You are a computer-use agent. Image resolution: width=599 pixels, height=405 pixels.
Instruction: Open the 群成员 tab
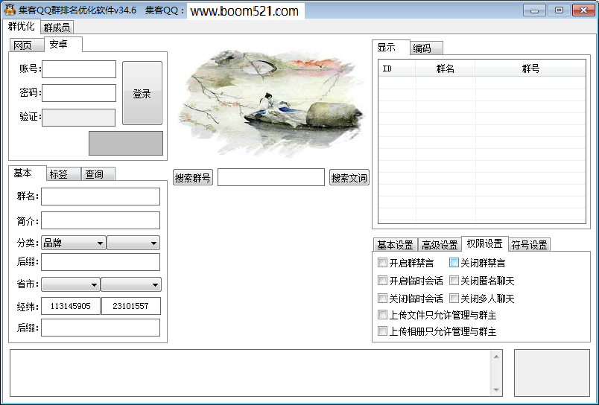click(x=57, y=28)
